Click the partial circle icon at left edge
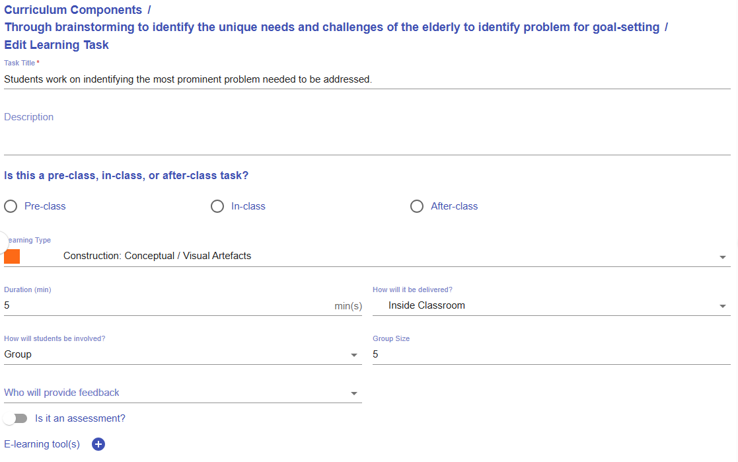This screenshot has width=738, height=462. (3, 241)
